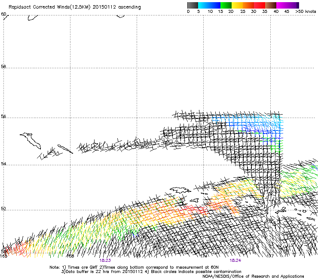This screenshot has width=318, height=279.
Task: Click the yellow 20-25 knots legend segment
Action: (237, 5)
